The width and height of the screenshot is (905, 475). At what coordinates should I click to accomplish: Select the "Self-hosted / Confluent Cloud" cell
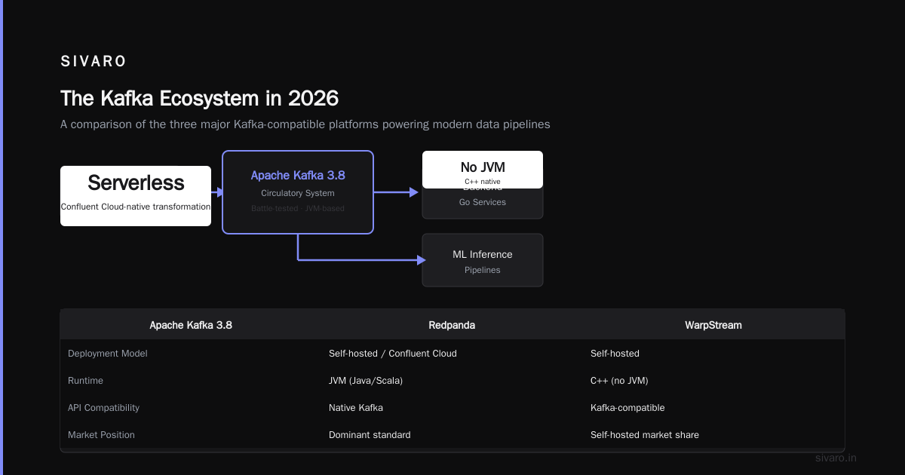(393, 354)
